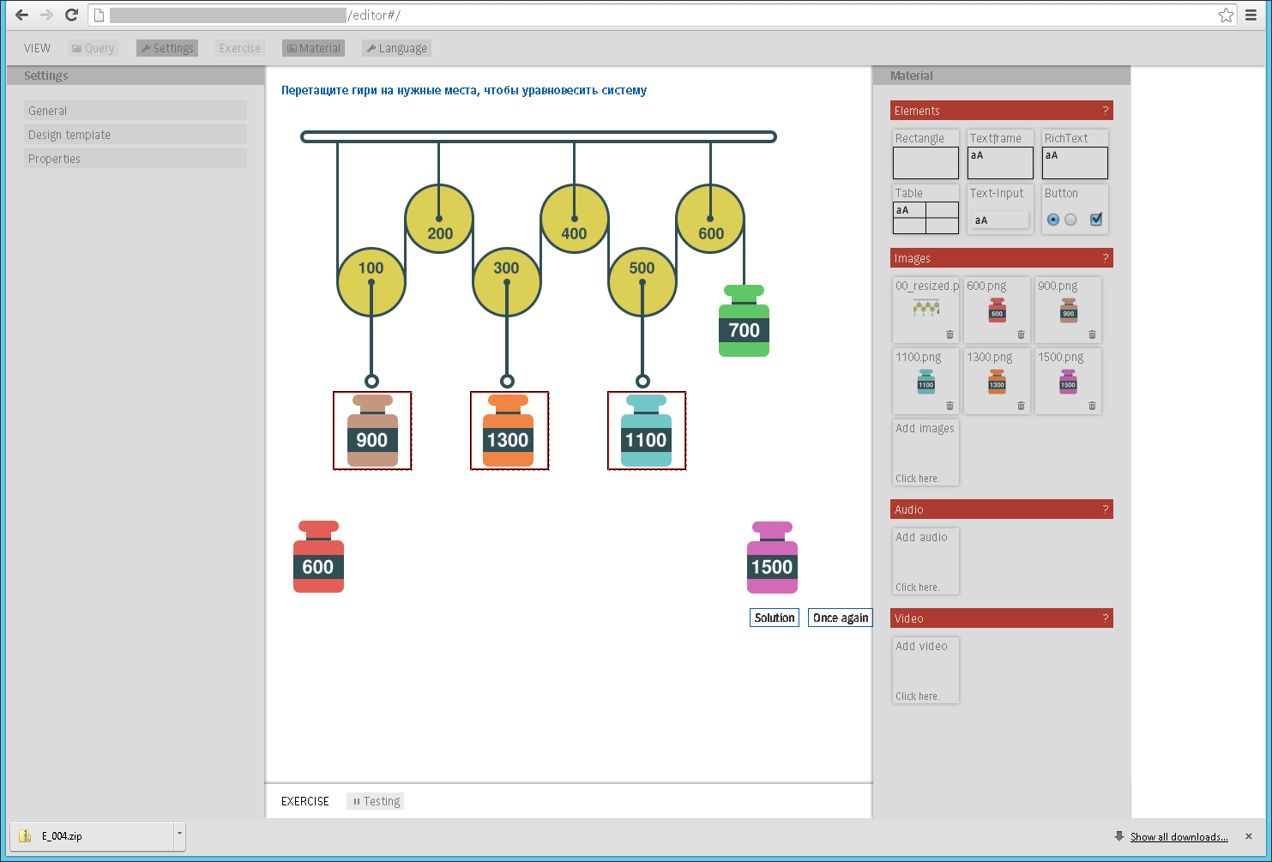The width and height of the screenshot is (1272, 862).
Task: Click the pulley labeled 600
Action: tap(710, 219)
